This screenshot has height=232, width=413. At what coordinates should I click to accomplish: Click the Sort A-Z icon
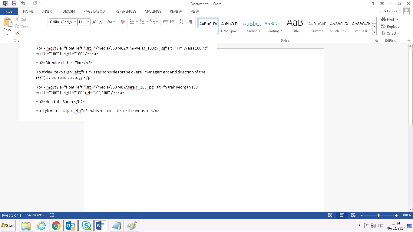click(181, 22)
